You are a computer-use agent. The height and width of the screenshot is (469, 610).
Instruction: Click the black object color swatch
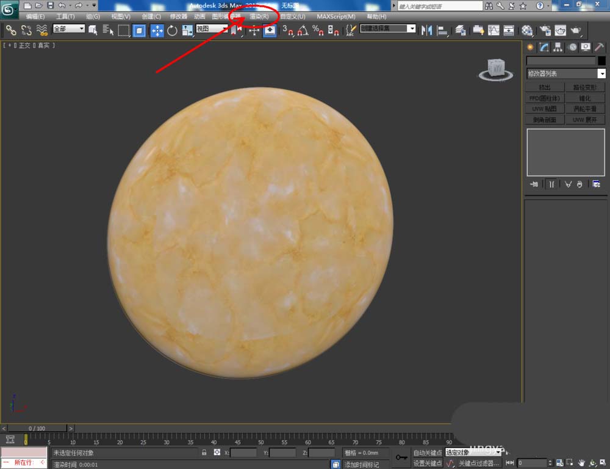click(x=601, y=61)
